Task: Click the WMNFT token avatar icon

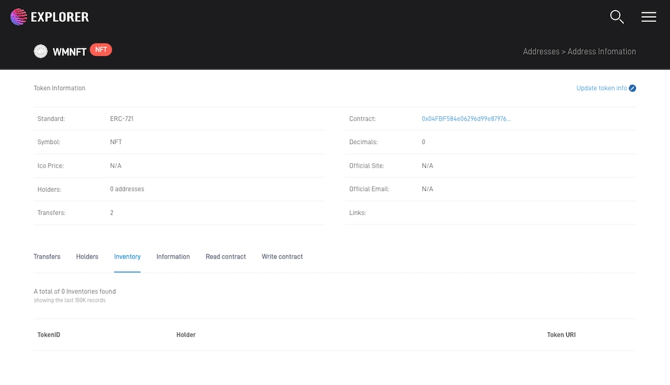Action: 40,52
